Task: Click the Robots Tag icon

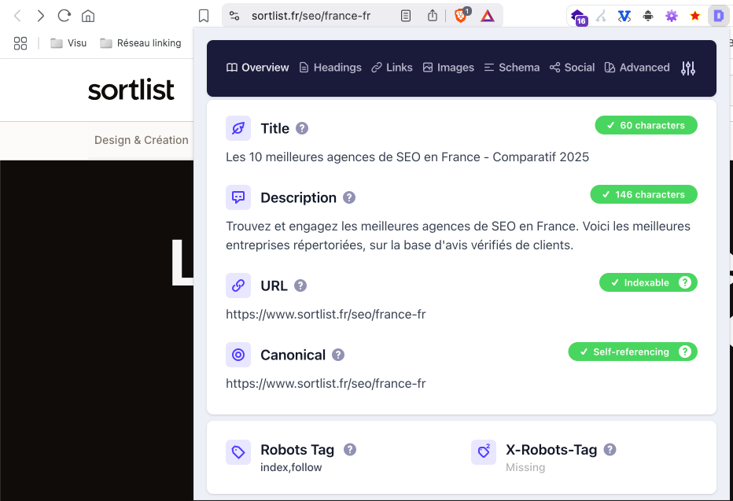Action: pyautogui.click(x=238, y=452)
